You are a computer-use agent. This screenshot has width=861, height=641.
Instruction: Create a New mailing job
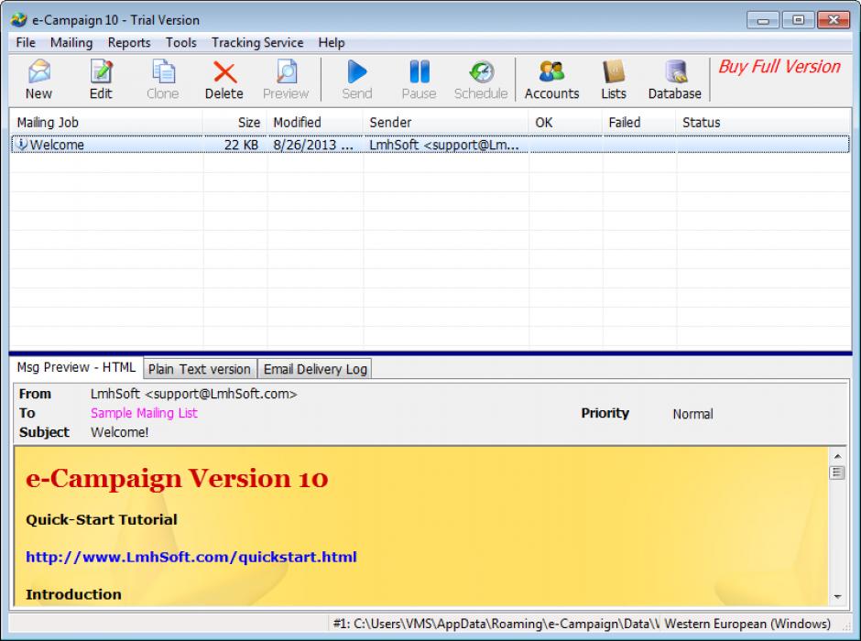[39, 81]
